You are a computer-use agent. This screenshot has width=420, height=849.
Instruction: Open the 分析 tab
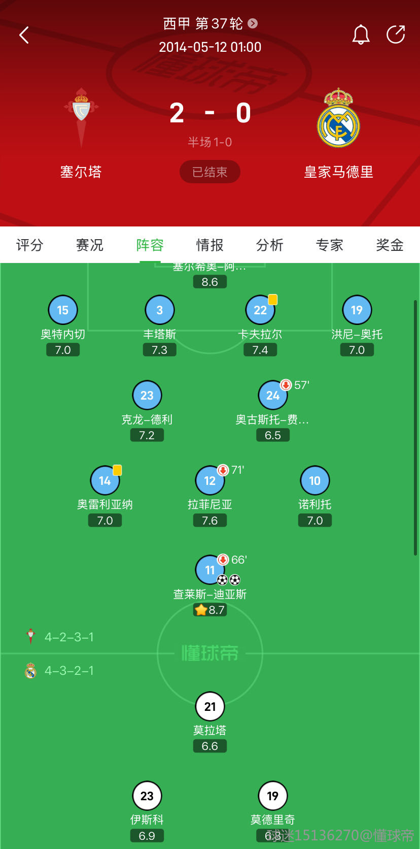(269, 245)
